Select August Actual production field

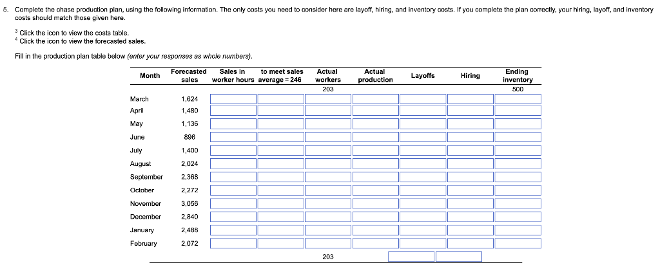pyautogui.click(x=376, y=164)
